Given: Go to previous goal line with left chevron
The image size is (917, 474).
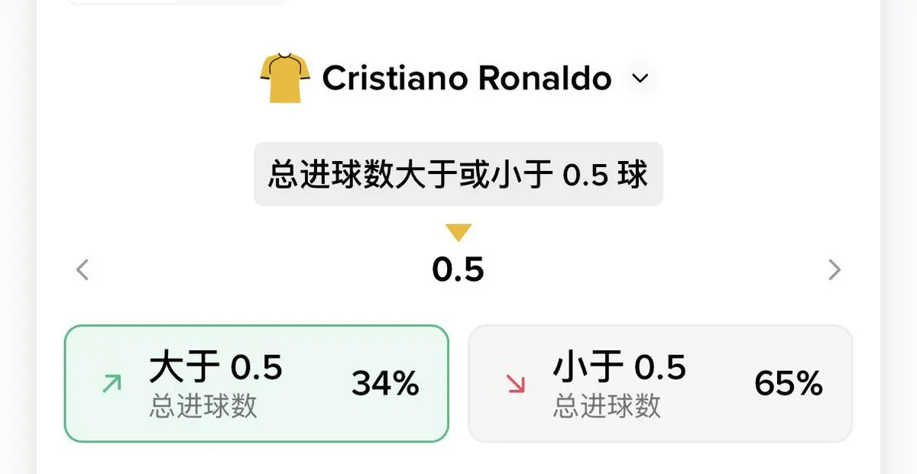Looking at the screenshot, I should click(83, 269).
